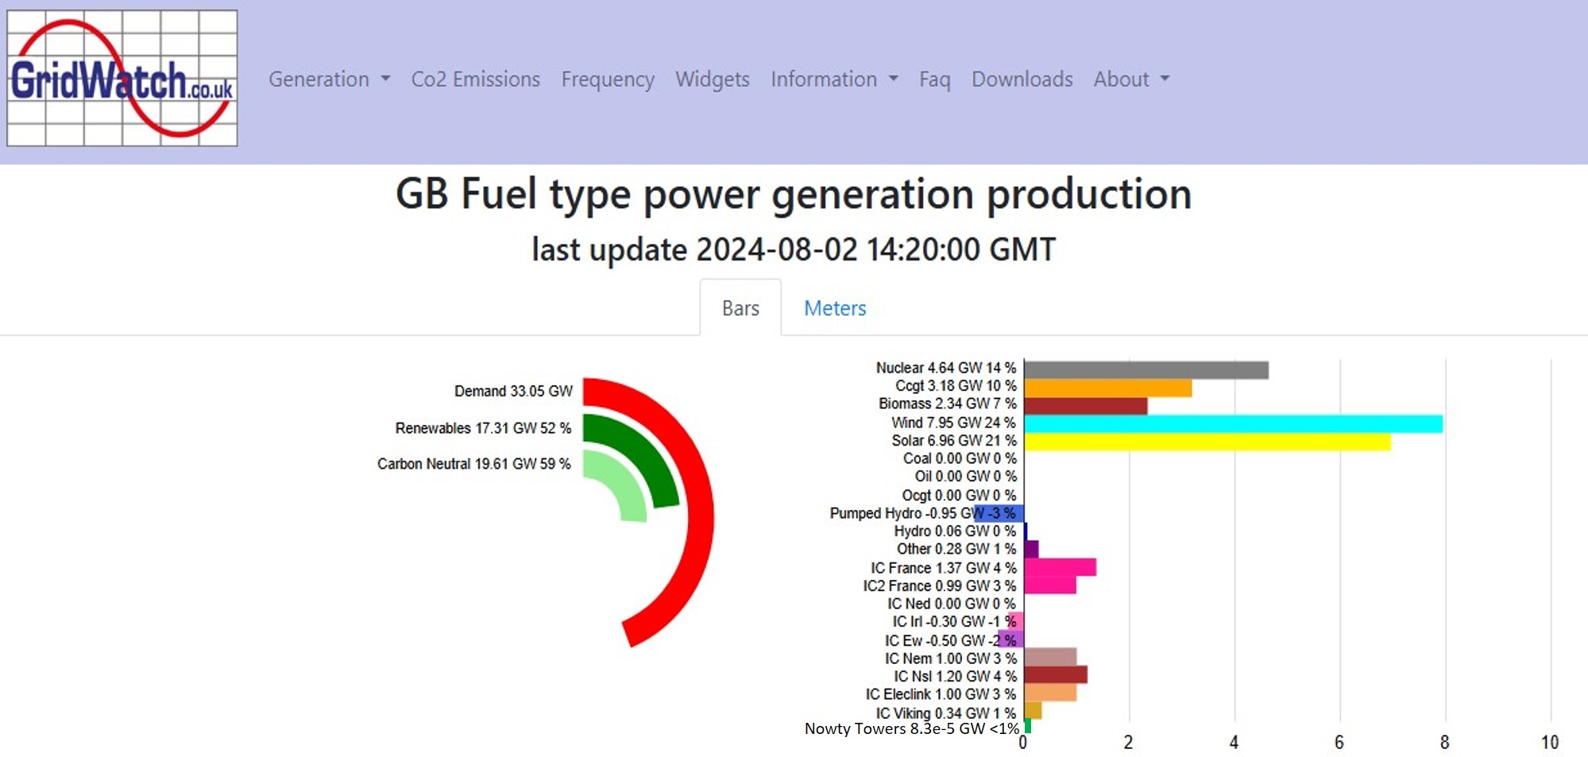Image resolution: width=1588 pixels, height=757 pixels.
Task: Select the Bars tab
Action: click(740, 308)
